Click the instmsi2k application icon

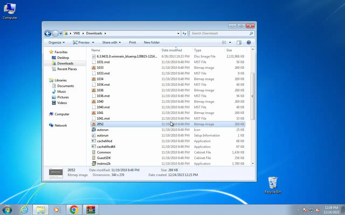click(x=94, y=164)
